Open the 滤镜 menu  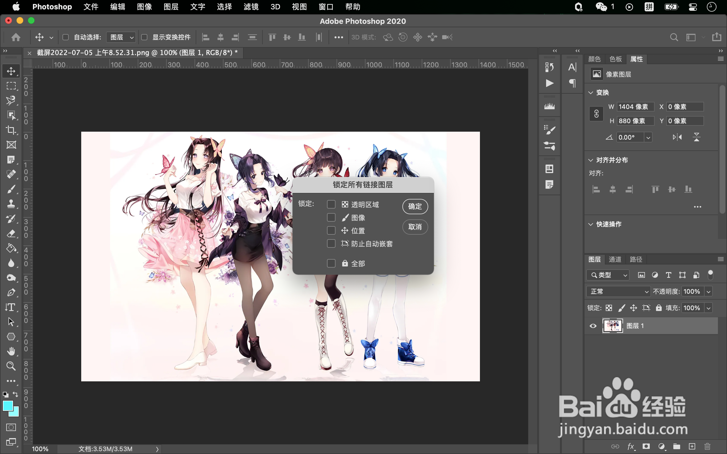pos(251,7)
